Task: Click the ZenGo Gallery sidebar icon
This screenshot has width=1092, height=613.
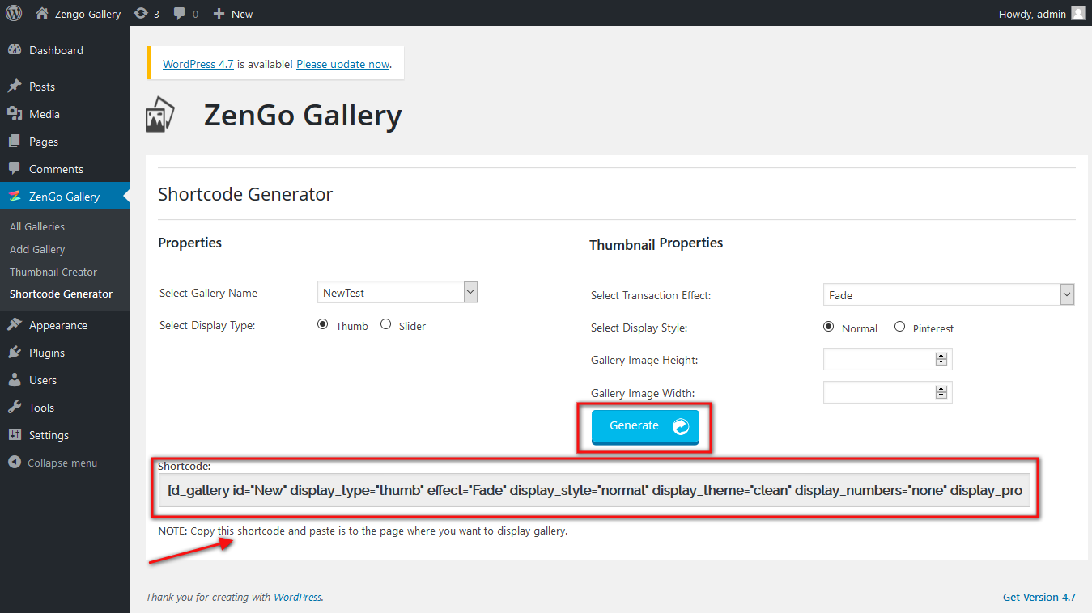Action: (15, 197)
